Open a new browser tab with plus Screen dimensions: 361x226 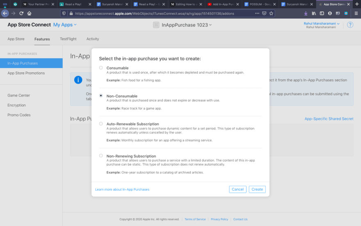pos(357,4)
